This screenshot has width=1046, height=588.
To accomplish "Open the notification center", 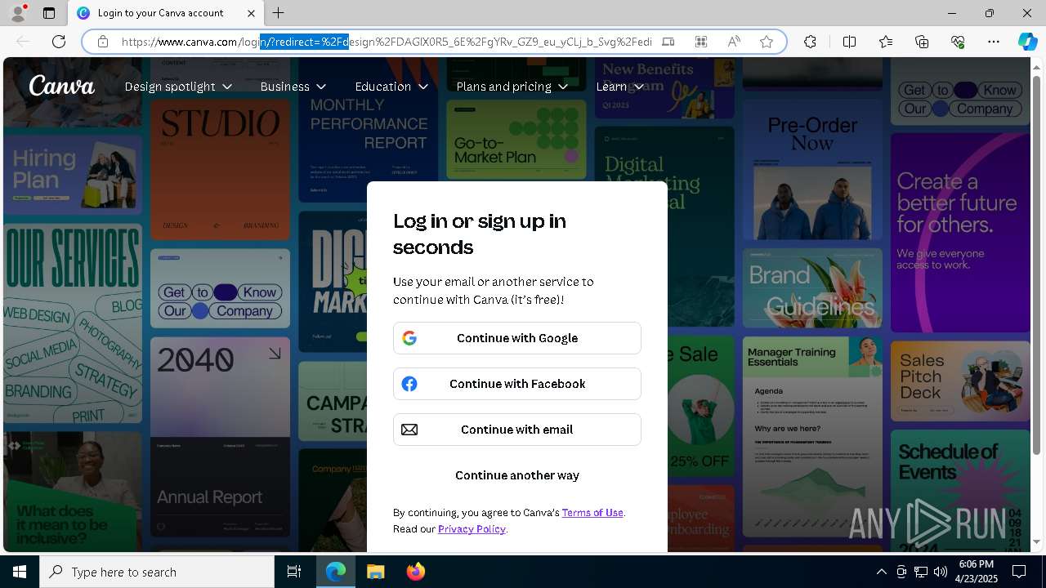I will pyautogui.click(x=1019, y=572).
